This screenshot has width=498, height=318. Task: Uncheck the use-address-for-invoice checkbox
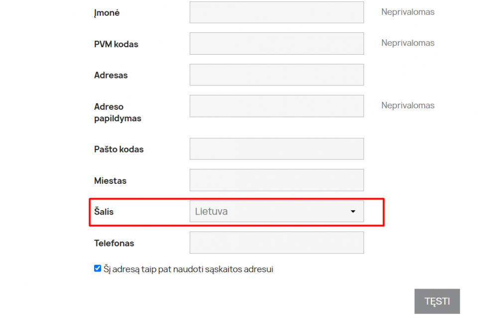[x=98, y=269]
